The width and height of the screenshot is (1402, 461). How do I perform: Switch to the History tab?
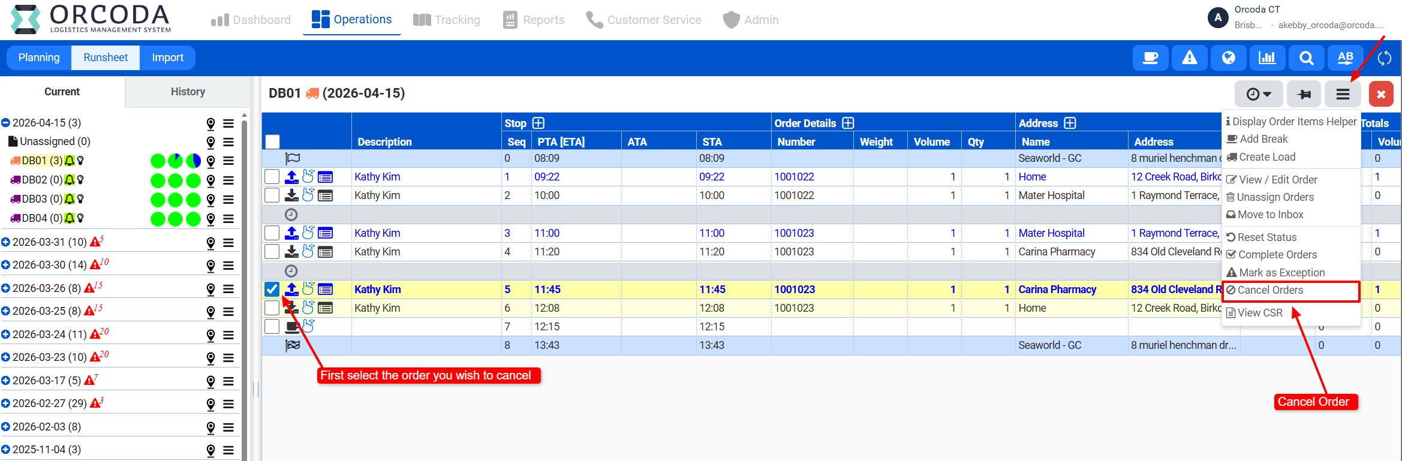pos(188,92)
